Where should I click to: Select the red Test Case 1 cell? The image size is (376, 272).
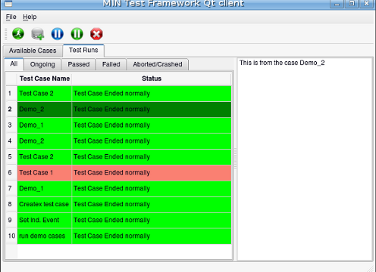tap(45, 172)
